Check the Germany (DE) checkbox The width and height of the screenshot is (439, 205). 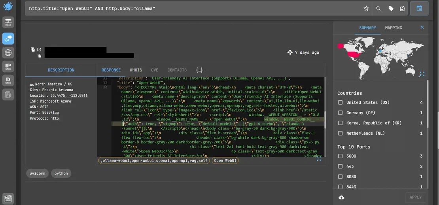(340, 113)
